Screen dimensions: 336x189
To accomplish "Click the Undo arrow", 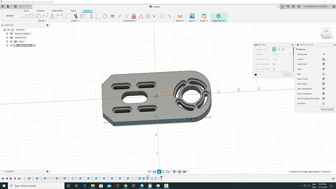I will tap(21, 6).
